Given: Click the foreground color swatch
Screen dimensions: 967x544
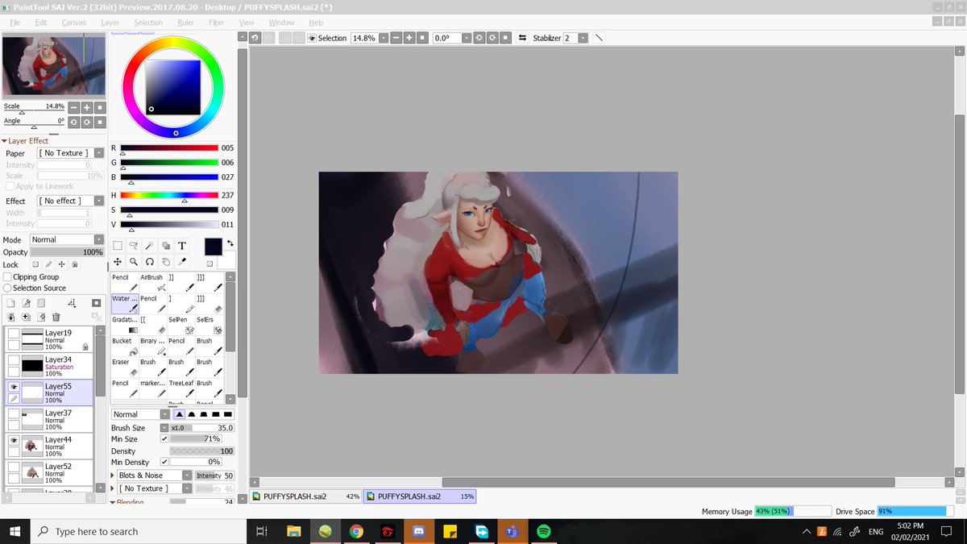Looking at the screenshot, I should tap(213, 247).
